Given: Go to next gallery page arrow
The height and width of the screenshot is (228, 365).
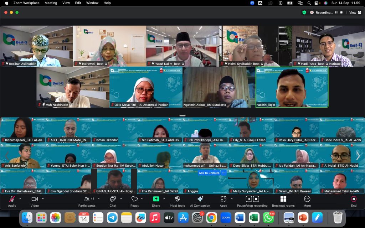Looking at the screenshot, I should point(358,156).
